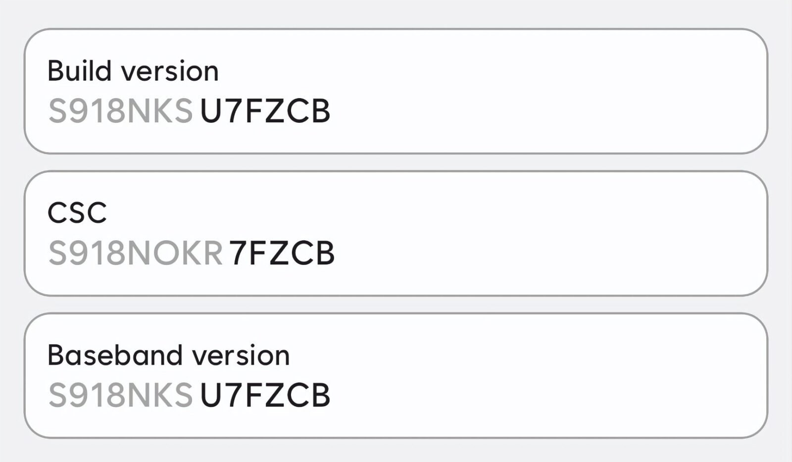Select the 7FZCB text in CSC field
The image size is (792, 462).
[282, 253]
